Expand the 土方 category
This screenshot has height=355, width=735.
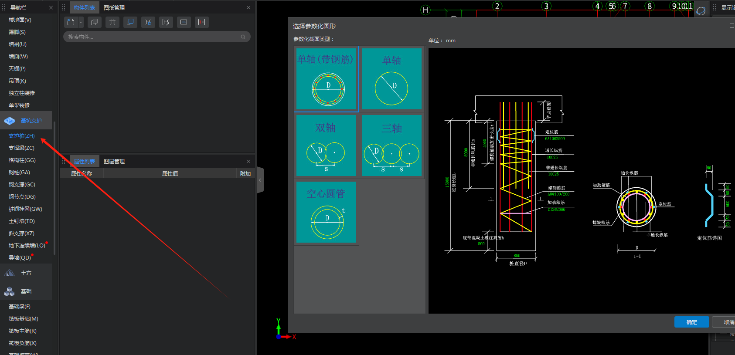click(26, 273)
